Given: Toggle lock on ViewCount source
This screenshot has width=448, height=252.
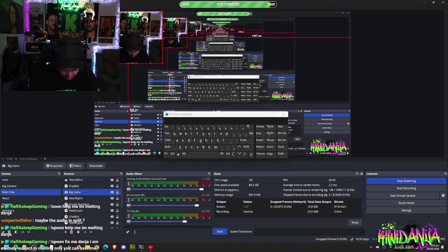Looking at the screenshot, I should pos(117,210).
